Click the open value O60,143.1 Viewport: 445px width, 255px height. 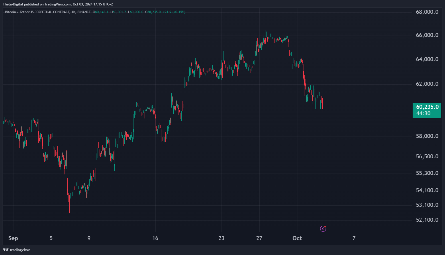[x=101, y=12]
